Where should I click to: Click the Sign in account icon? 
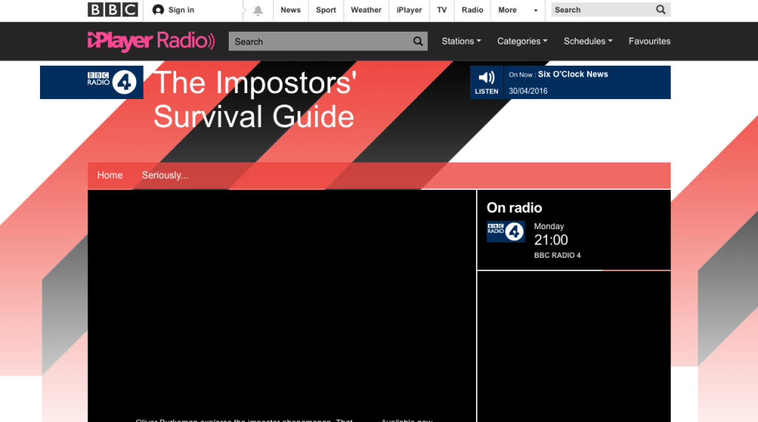pos(158,10)
